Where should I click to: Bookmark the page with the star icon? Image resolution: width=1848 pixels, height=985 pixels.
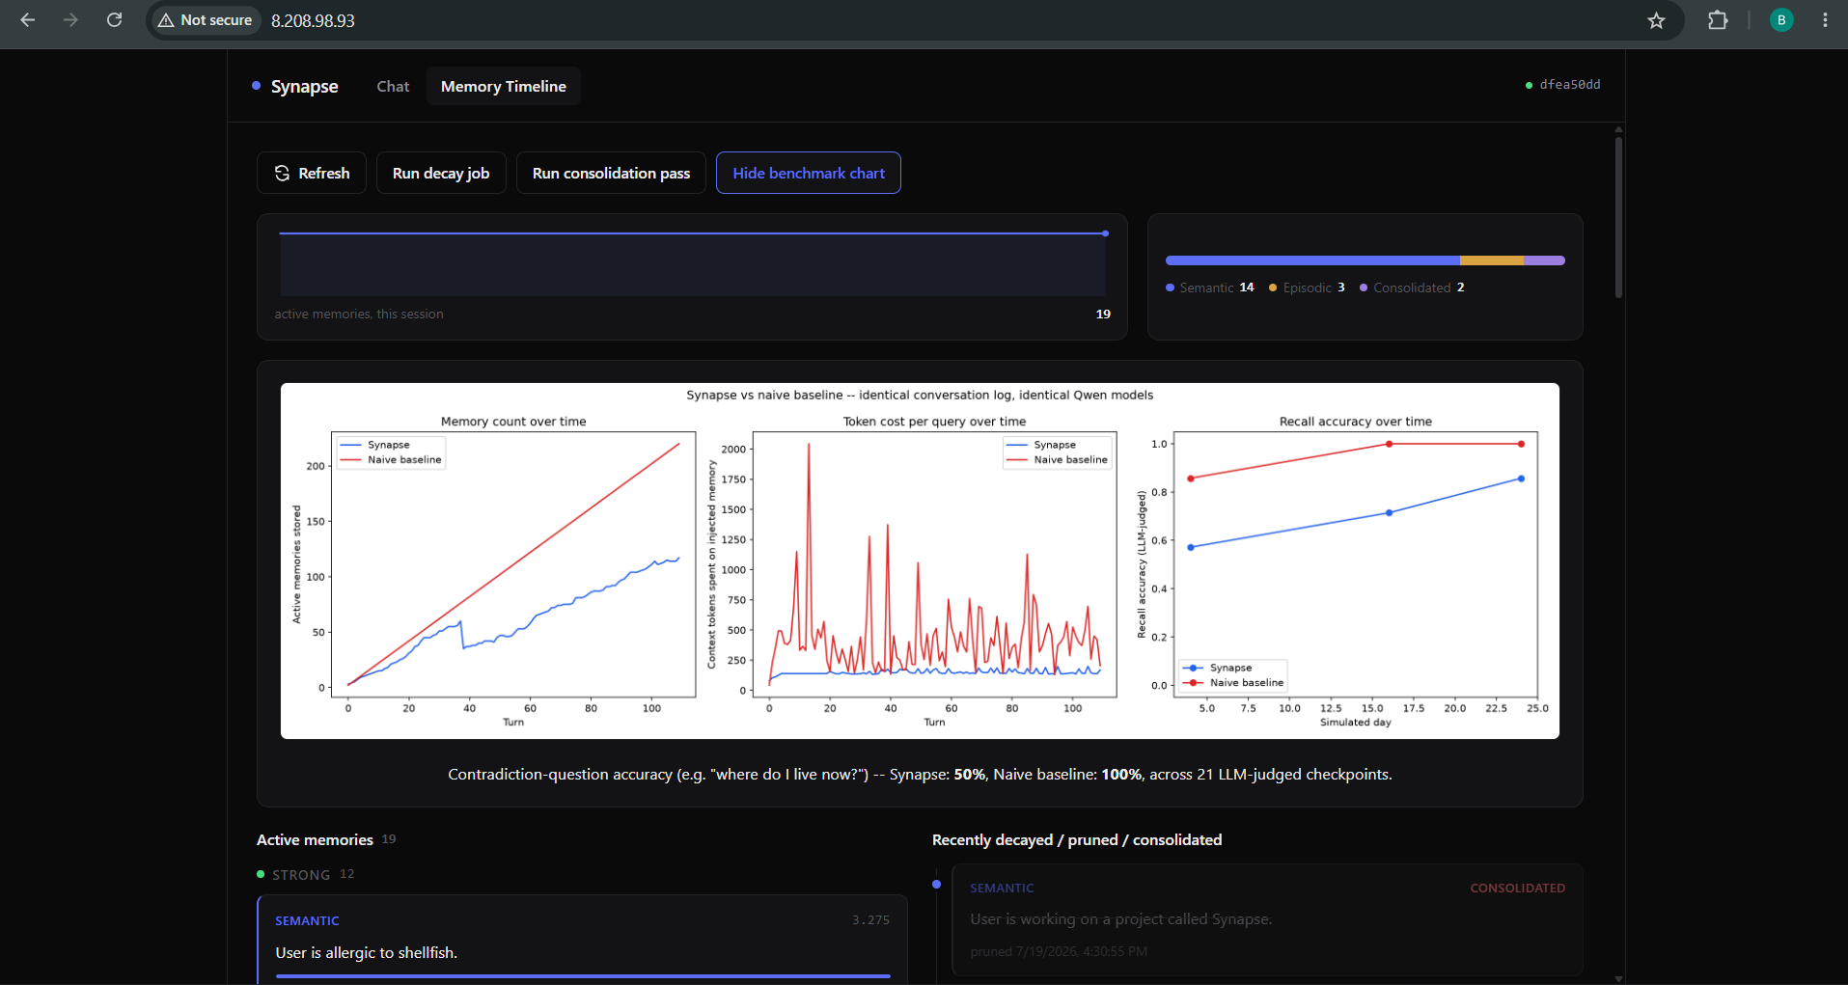pos(1656,20)
